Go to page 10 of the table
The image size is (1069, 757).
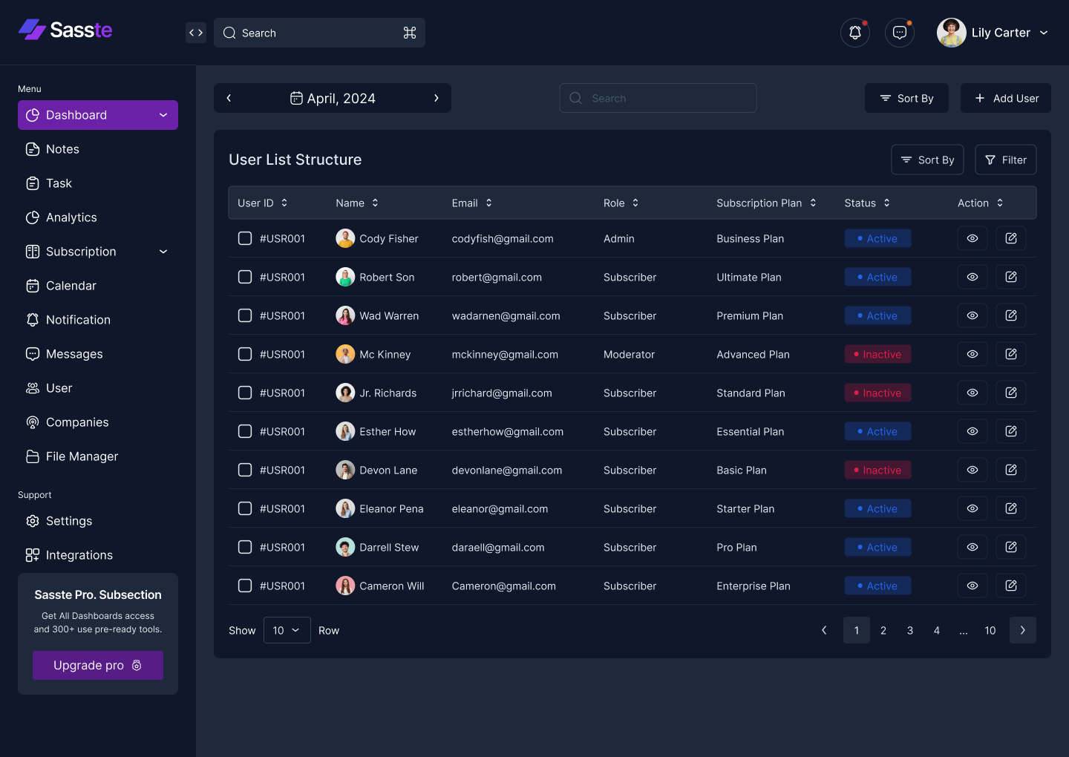click(990, 630)
